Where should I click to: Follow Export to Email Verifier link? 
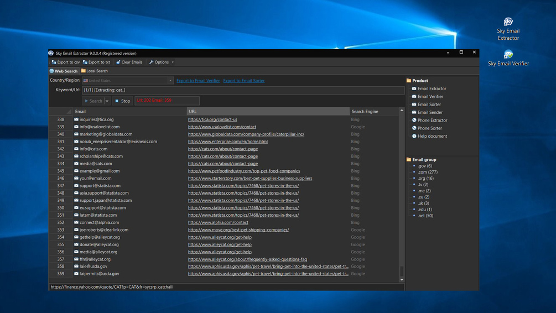tap(198, 81)
